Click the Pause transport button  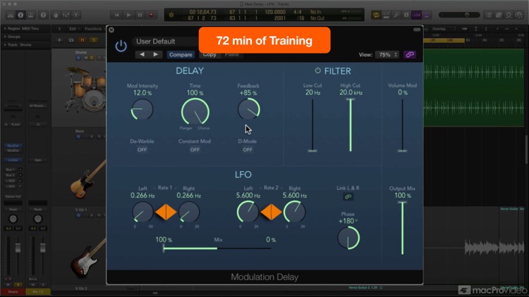(x=140, y=15)
